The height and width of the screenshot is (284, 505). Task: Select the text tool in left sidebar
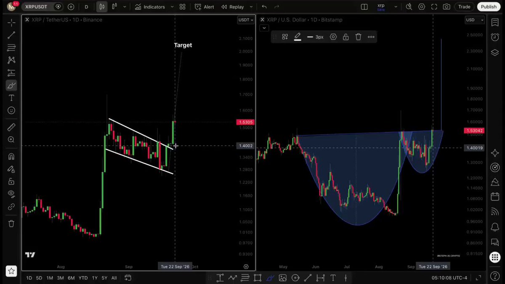tap(11, 98)
